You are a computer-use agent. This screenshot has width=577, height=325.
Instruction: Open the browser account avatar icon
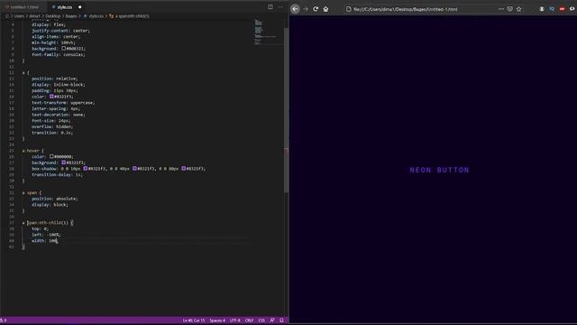pos(542,9)
